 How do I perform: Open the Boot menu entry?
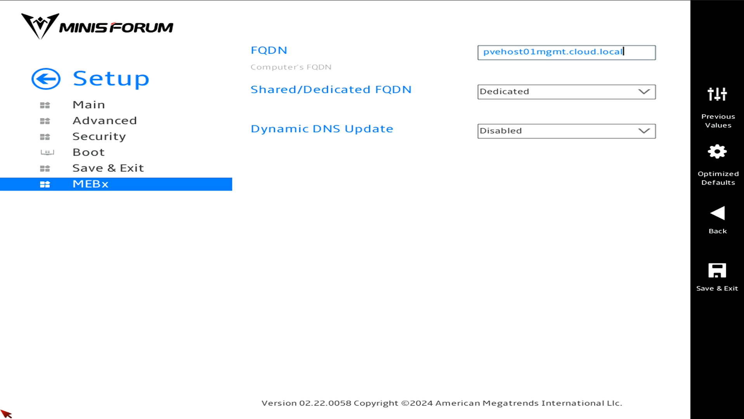pos(88,152)
